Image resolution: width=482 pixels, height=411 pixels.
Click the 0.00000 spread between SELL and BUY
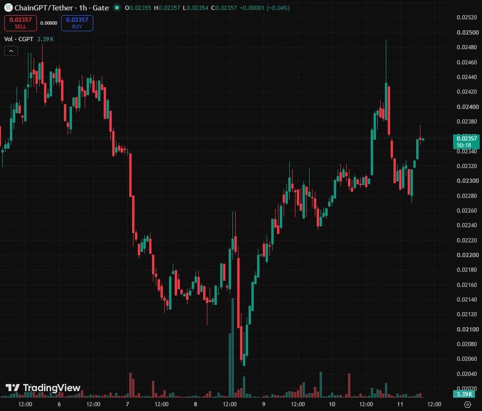point(49,23)
